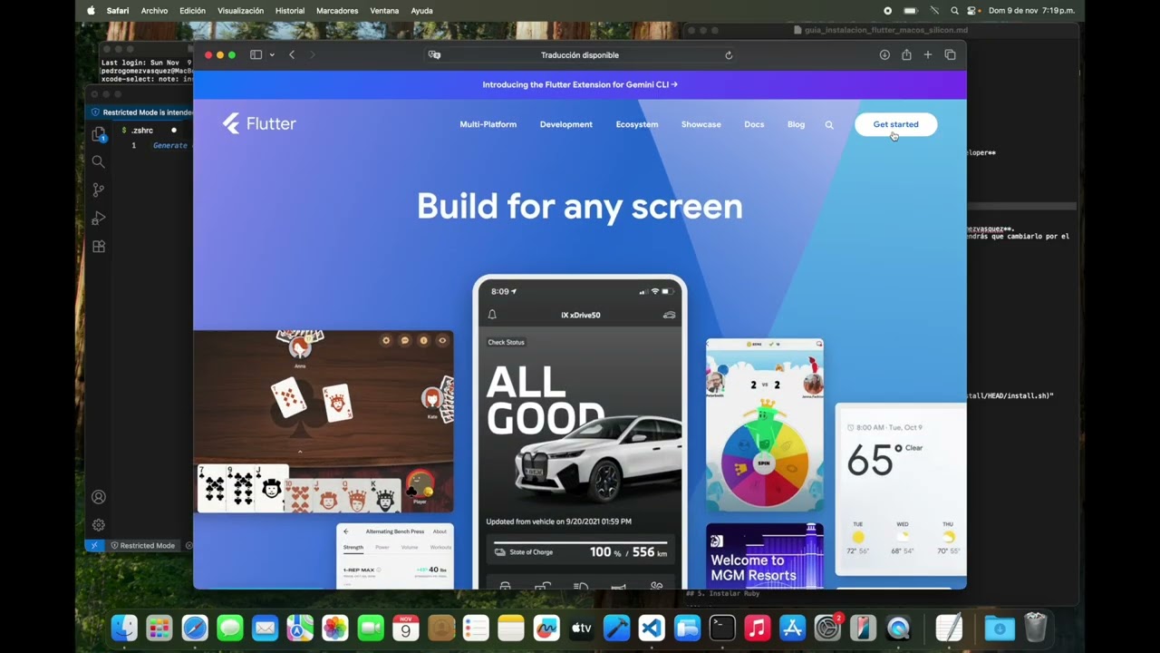The width and height of the screenshot is (1160, 653).
Task: Open the Apple menu
Action: click(x=91, y=11)
